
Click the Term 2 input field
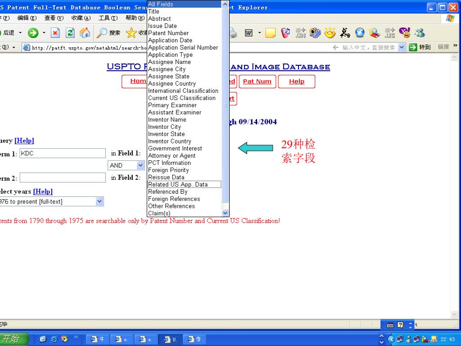click(x=63, y=178)
